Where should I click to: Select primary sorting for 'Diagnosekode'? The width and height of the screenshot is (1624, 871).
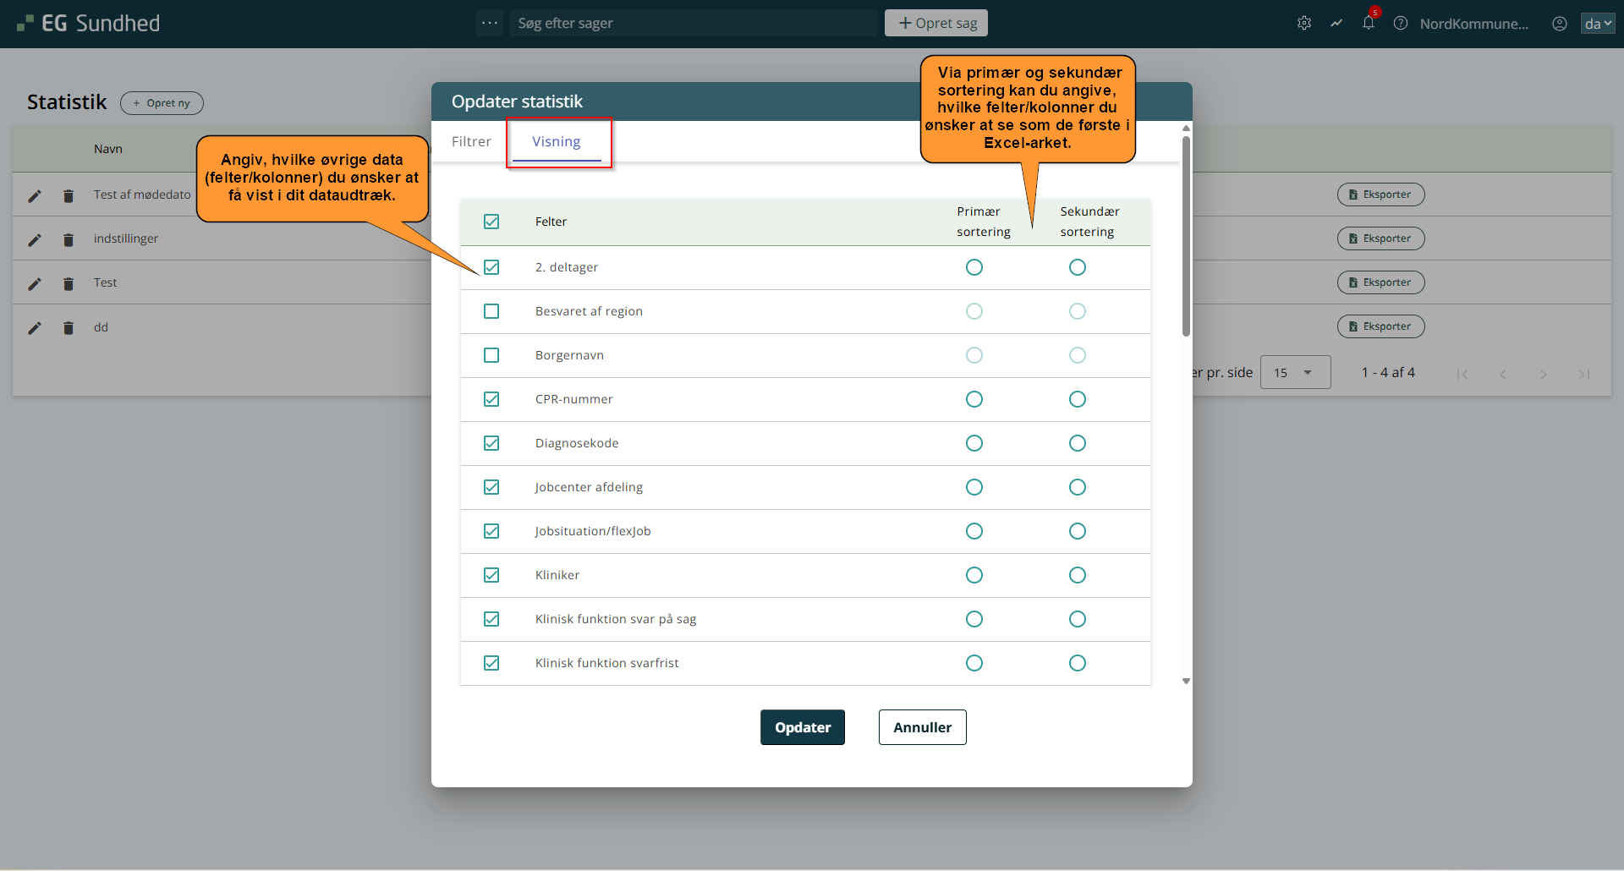(x=974, y=443)
